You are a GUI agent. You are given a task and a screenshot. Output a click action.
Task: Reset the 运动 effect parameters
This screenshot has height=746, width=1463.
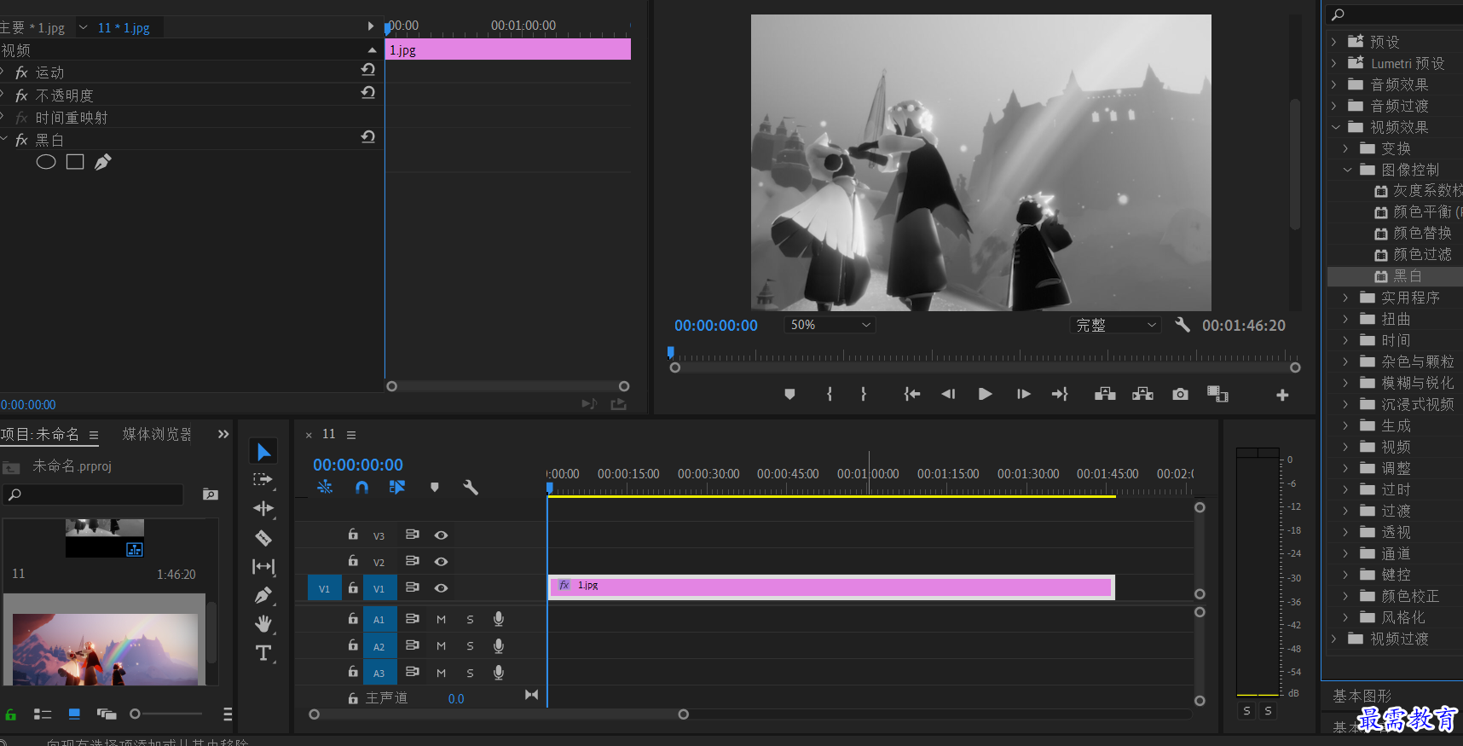368,70
